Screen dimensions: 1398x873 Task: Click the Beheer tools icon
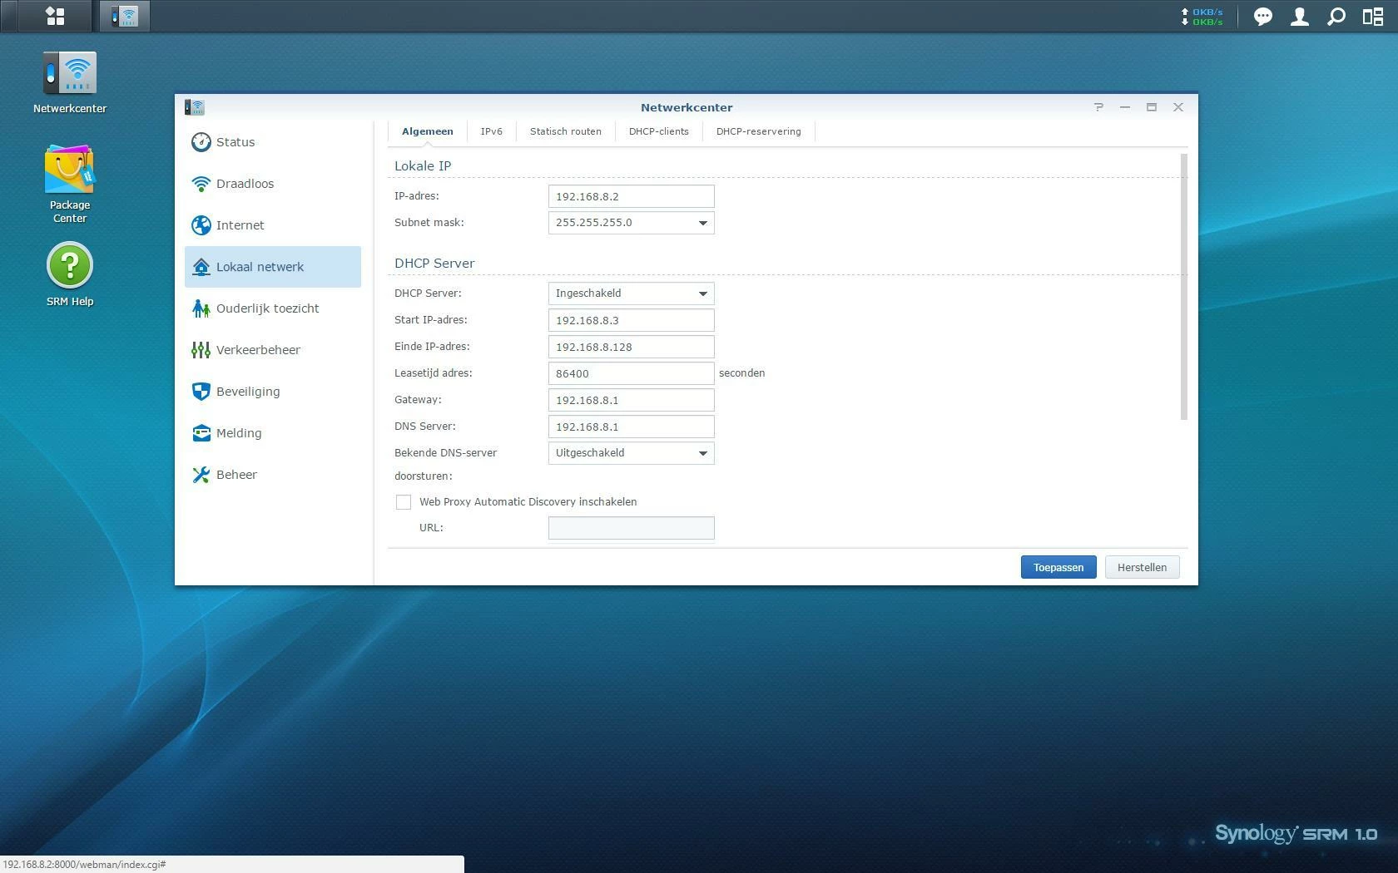[201, 475]
